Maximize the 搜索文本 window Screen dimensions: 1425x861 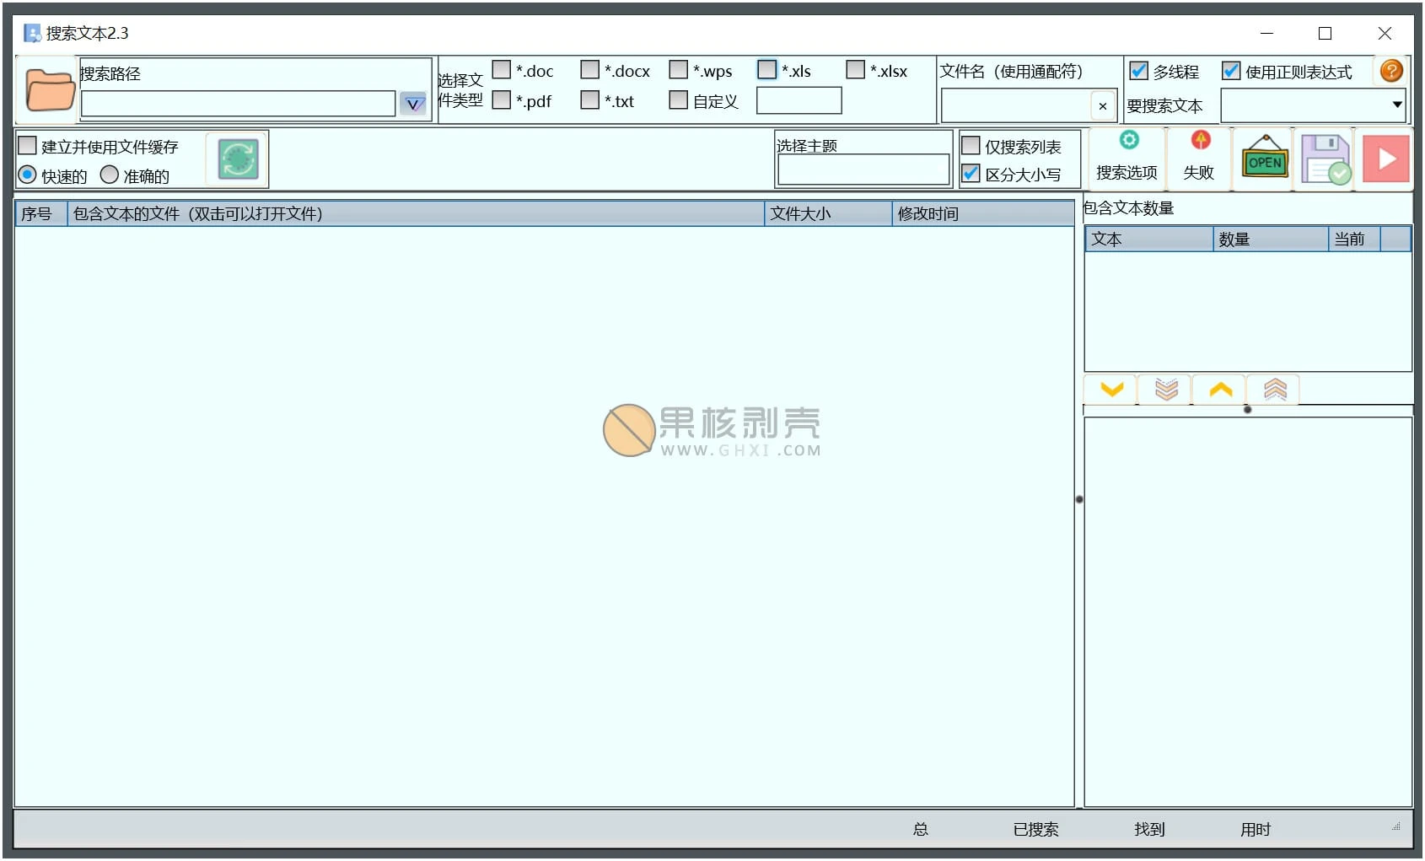[x=1325, y=33]
